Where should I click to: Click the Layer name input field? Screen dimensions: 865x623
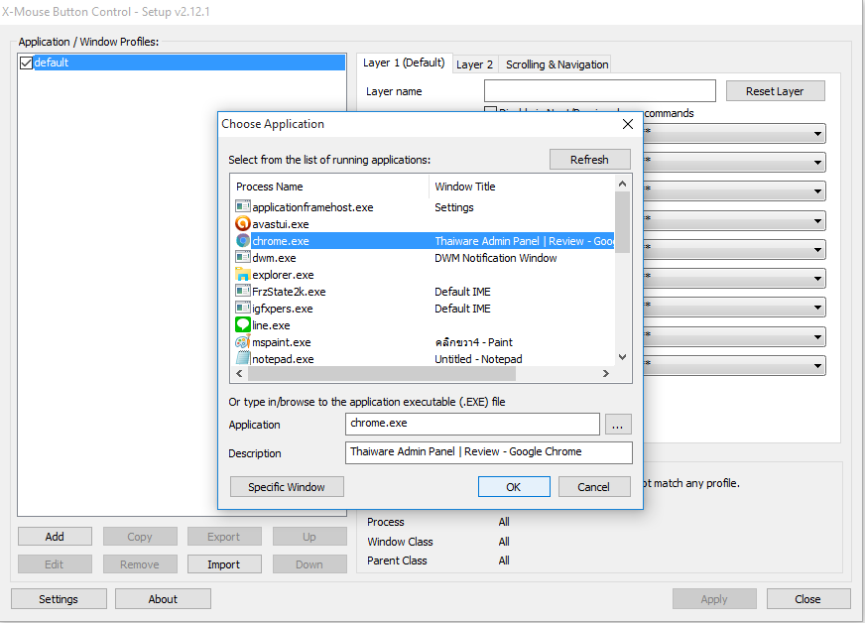600,91
